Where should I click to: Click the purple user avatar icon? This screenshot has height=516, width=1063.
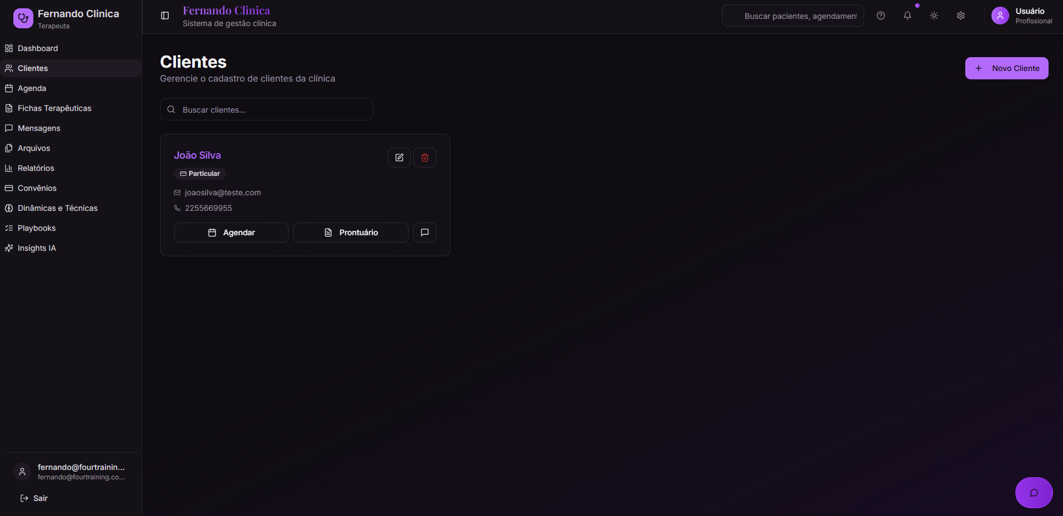pos(1000,16)
